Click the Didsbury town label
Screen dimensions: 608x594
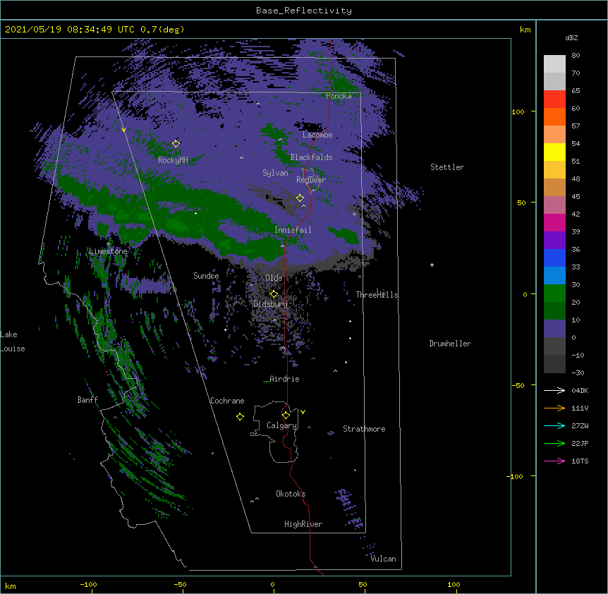(270, 304)
